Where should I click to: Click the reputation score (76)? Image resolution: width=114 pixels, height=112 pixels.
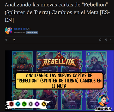pyautogui.click(x=28, y=29)
